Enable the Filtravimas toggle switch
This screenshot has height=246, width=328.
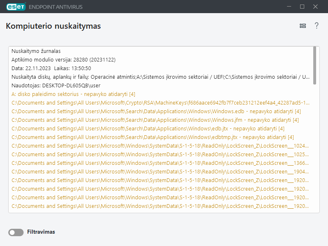(16, 232)
